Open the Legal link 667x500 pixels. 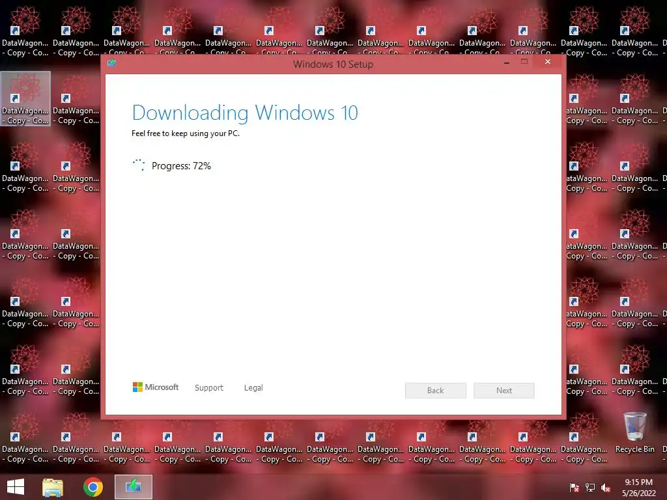(253, 388)
